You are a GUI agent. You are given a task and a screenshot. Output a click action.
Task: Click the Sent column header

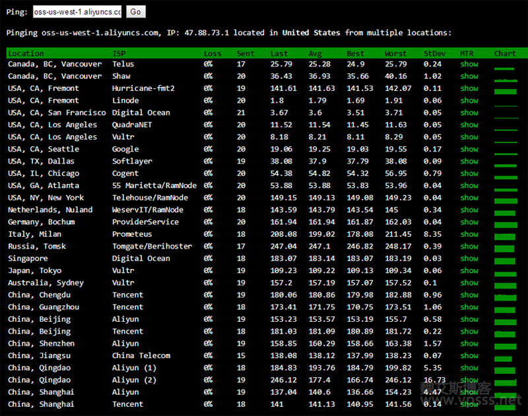pyautogui.click(x=245, y=53)
